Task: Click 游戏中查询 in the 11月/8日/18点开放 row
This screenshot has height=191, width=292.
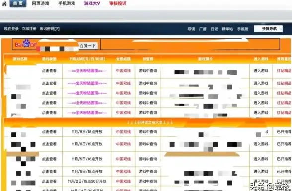Action: coord(148,132)
